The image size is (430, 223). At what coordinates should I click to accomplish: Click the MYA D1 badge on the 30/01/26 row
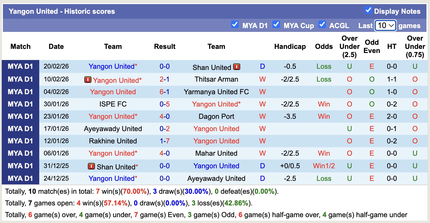tap(20, 104)
